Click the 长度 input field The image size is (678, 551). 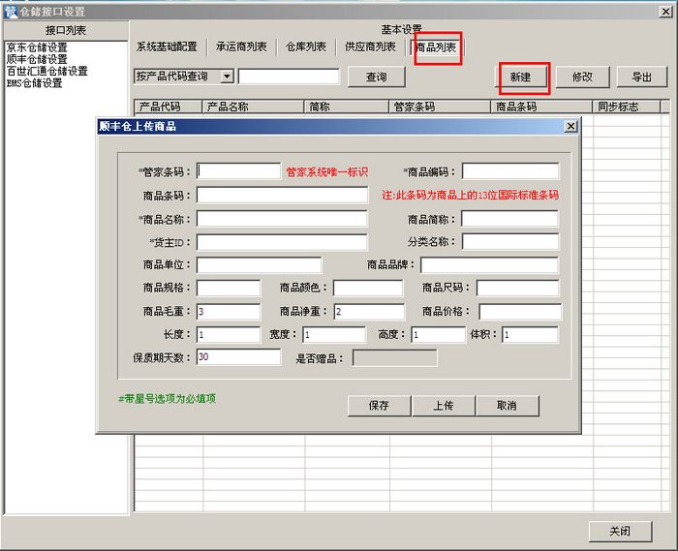229,335
